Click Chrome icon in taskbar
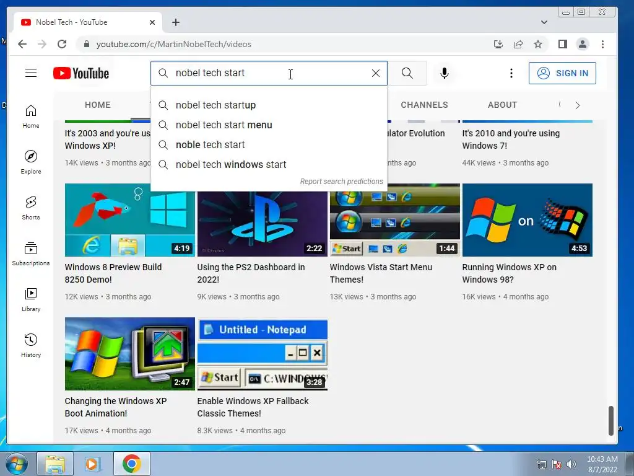This screenshot has height=476, width=634. click(131, 464)
